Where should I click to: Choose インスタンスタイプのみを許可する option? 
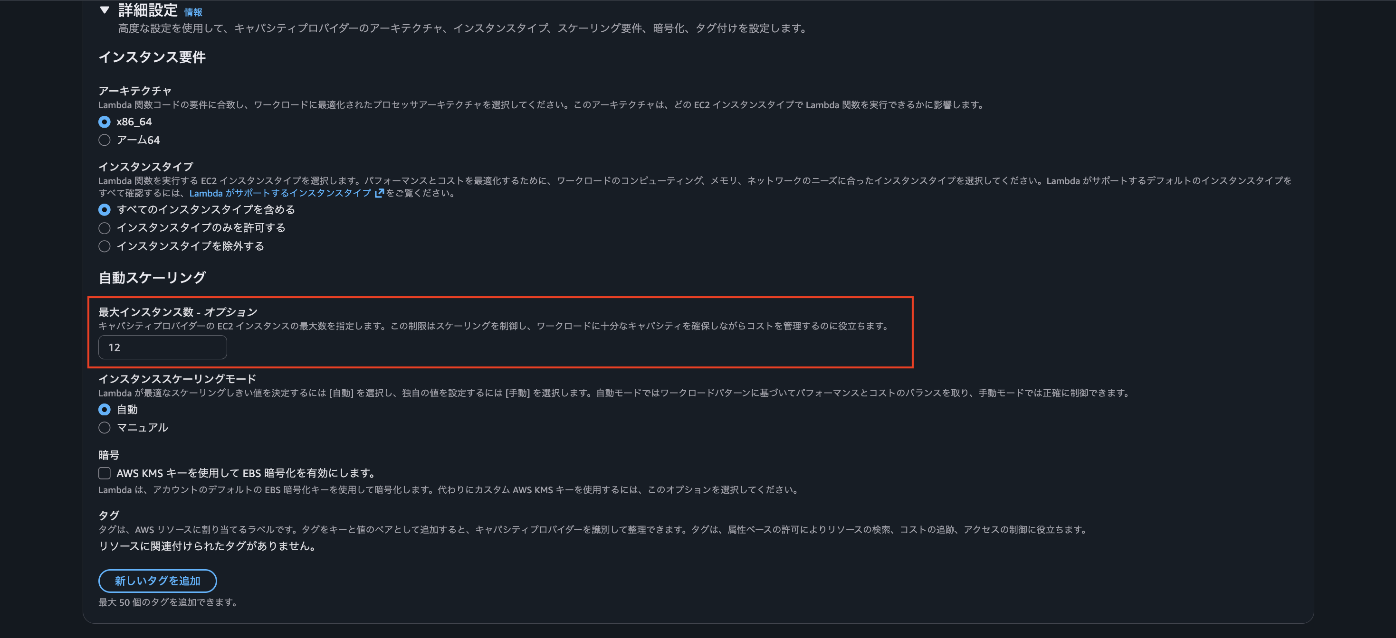click(x=104, y=228)
